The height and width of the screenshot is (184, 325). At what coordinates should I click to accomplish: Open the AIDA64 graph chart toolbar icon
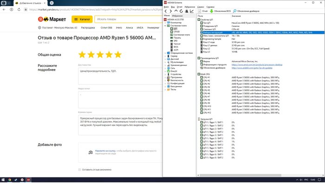click(192, 11)
